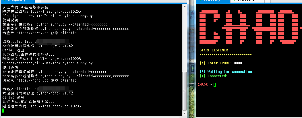The width and height of the screenshot is (302, 118).
Task: Click the Waiting for connection... line
Action: point(229,71)
